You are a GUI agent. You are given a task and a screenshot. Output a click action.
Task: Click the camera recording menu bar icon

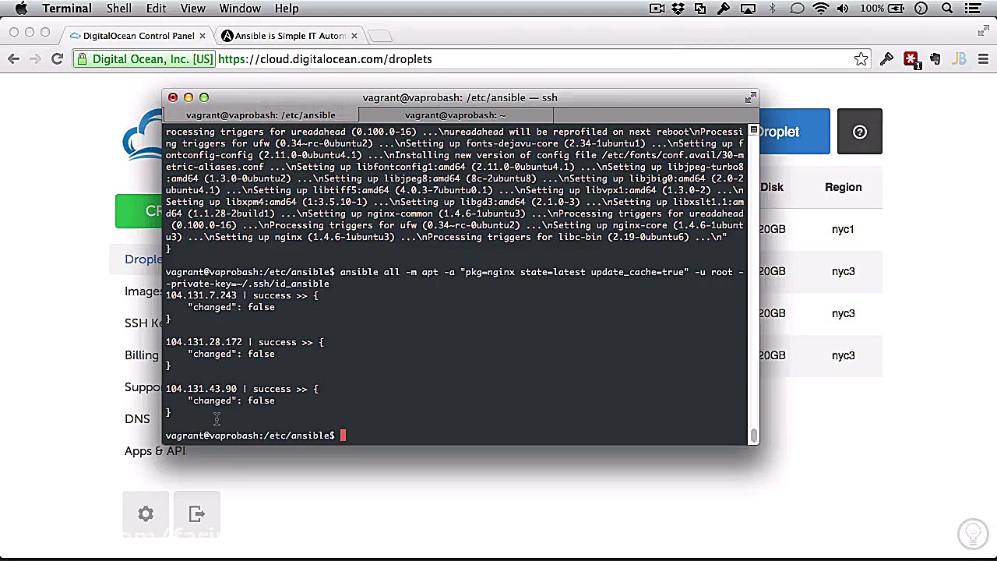tap(657, 9)
